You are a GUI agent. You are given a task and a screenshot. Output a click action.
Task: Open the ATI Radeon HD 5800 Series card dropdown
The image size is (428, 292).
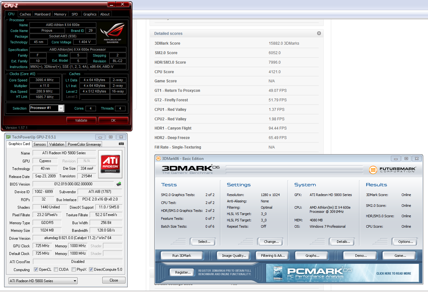tap(43, 281)
